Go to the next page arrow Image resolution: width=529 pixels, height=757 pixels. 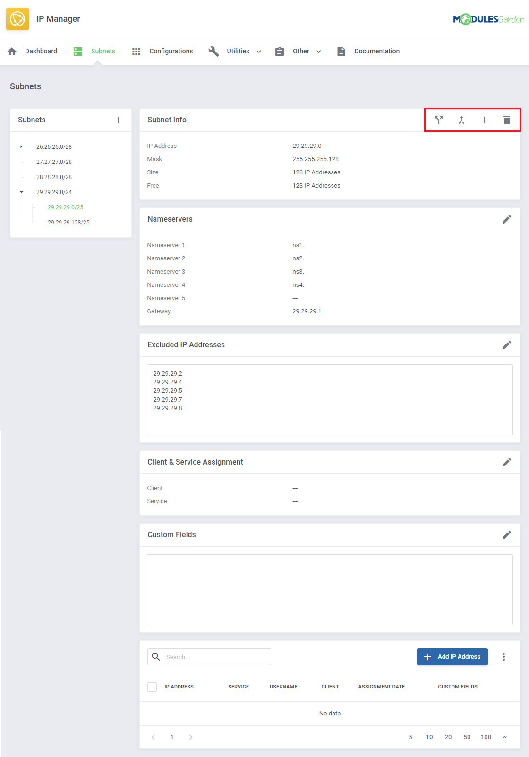coord(191,737)
